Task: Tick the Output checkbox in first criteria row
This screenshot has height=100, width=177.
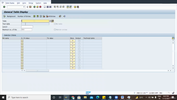Action: point(79,41)
